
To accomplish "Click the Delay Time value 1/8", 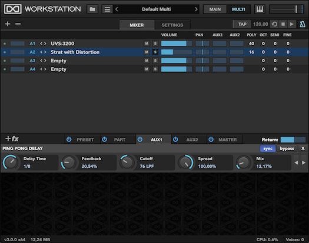I will pos(27,166).
